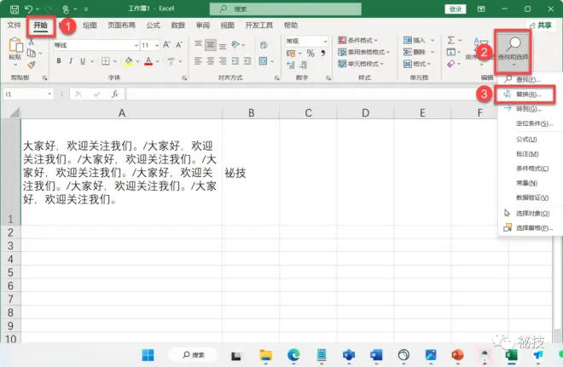Click the Windows Start button on taskbar
This screenshot has height=367, width=563.
(148, 355)
